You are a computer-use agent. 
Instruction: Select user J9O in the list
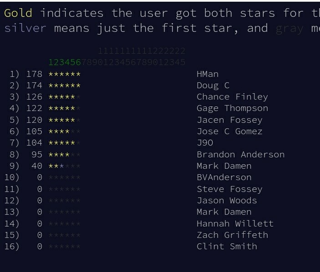[205, 143]
